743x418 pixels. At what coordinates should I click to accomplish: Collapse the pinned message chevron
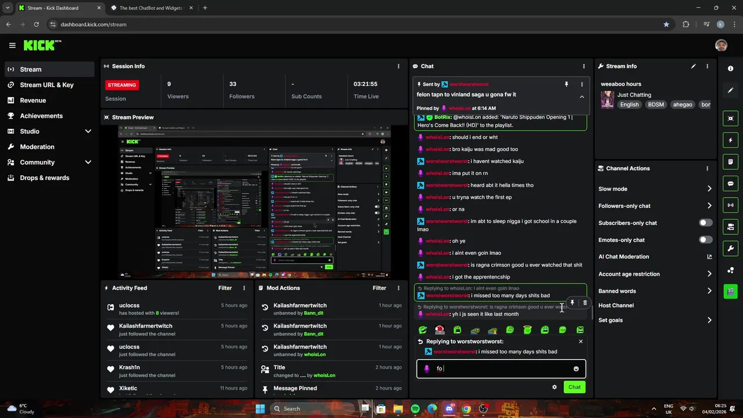click(582, 97)
